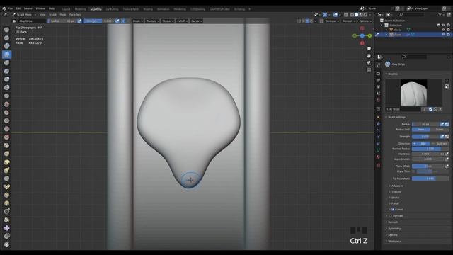Screen dimensions: 453x255
Task: Click the Clay Strips brush thumbnail preview
Action: tap(413, 93)
